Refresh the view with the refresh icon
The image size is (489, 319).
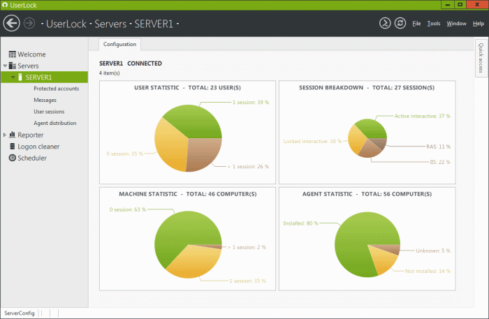click(400, 23)
